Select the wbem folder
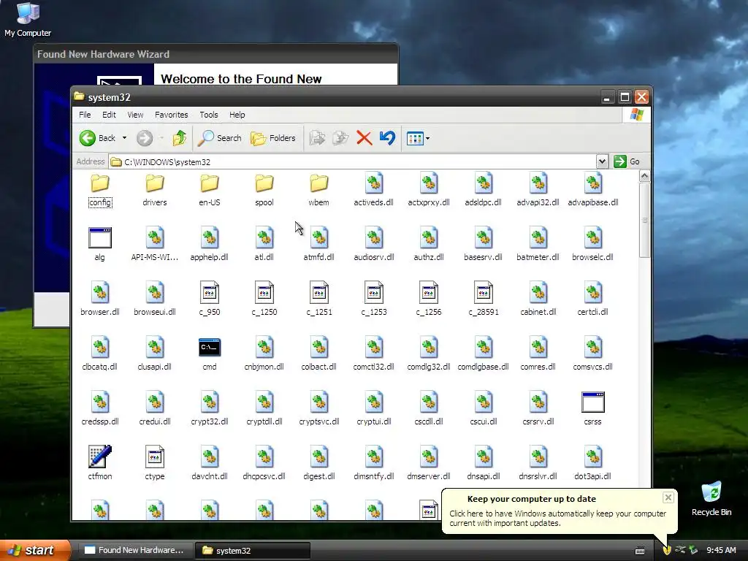The width and height of the screenshot is (748, 561). click(318, 190)
